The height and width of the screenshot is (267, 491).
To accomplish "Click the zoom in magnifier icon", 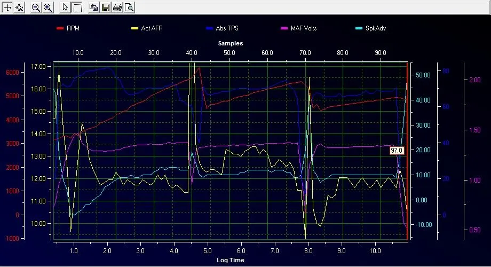I will (x=47, y=7).
